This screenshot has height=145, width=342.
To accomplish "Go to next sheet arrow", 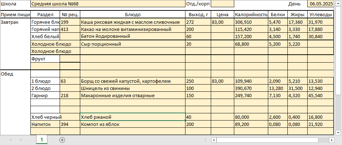I will [21, 140].
